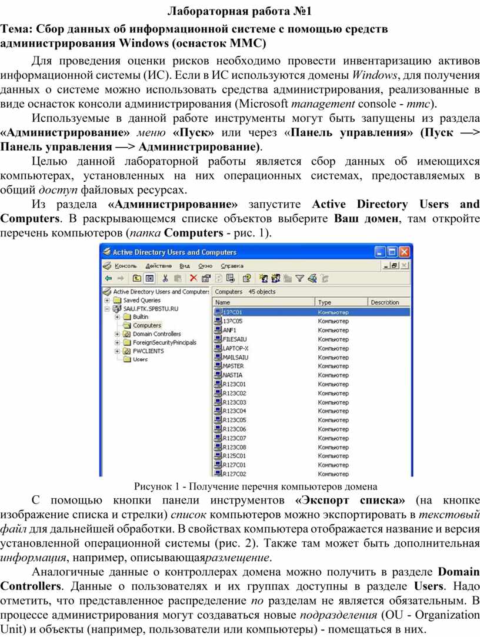Viewport: 480px width, 637px height.
Task: Expand the Domain Controllers node
Action: coord(117,334)
